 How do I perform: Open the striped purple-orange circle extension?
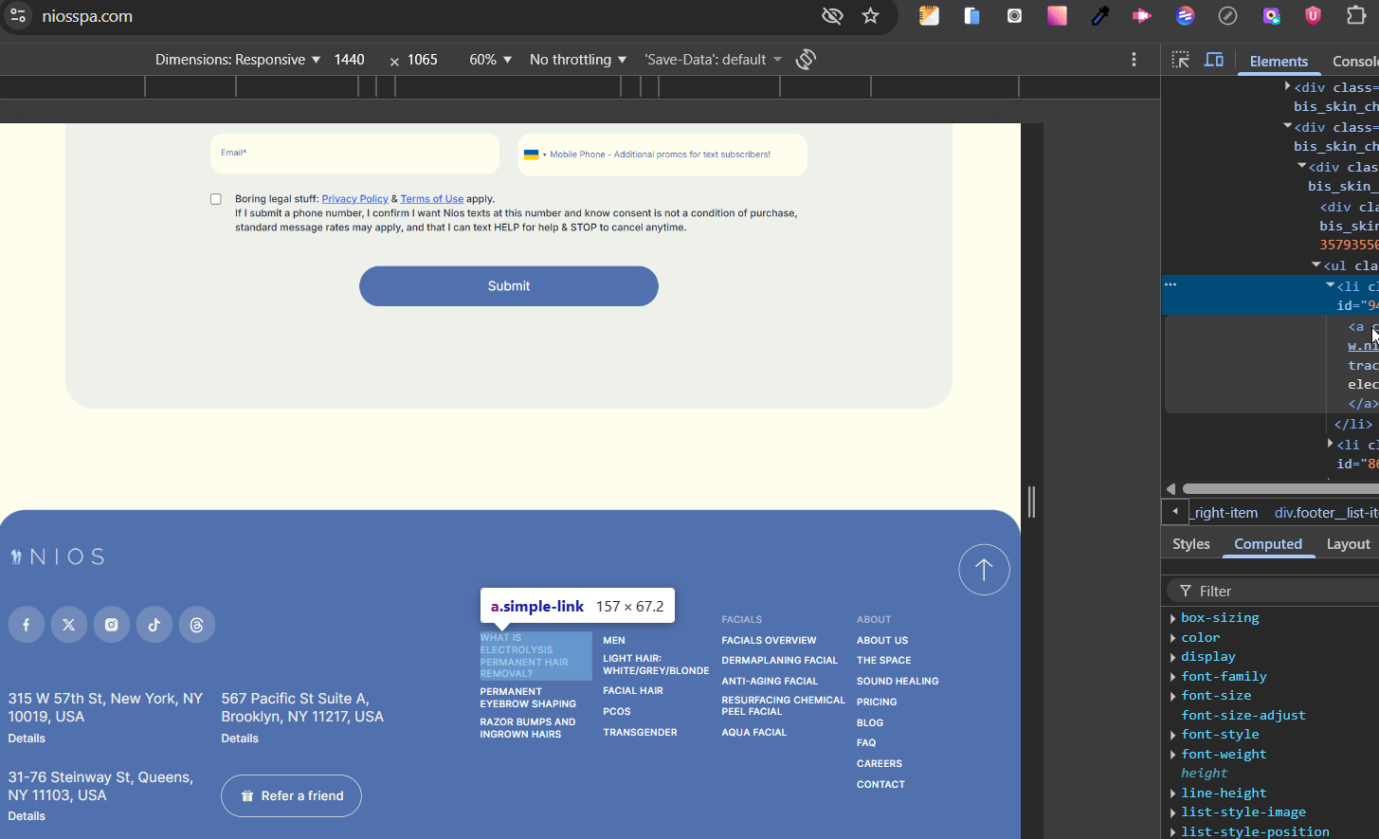click(1185, 16)
